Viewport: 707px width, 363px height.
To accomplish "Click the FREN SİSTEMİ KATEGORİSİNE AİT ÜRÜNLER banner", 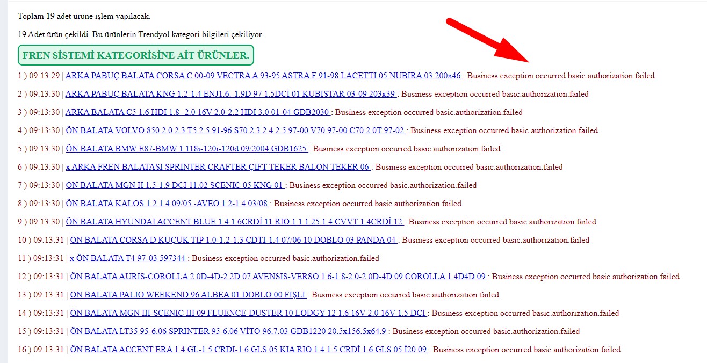I will (x=136, y=55).
